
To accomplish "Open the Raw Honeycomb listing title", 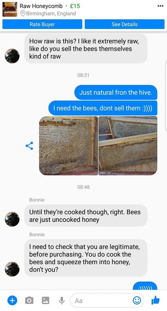I will pos(41,6).
